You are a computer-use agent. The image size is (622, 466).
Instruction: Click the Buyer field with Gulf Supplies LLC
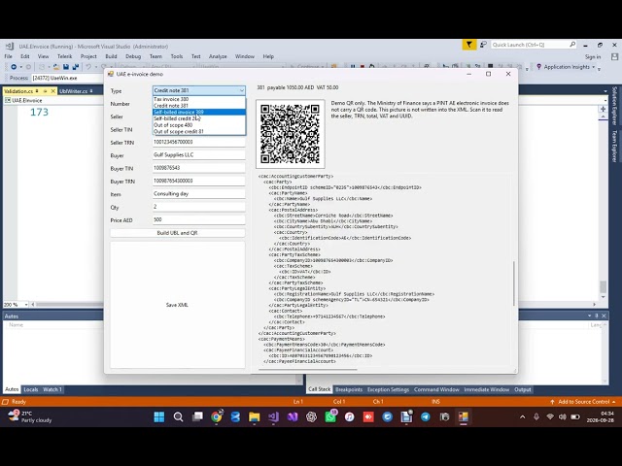(198, 155)
